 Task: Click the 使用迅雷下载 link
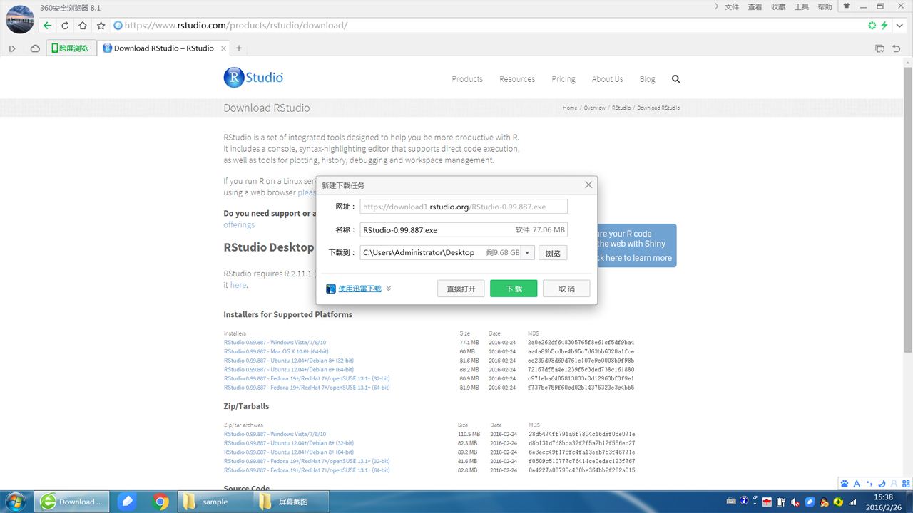[359, 289]
